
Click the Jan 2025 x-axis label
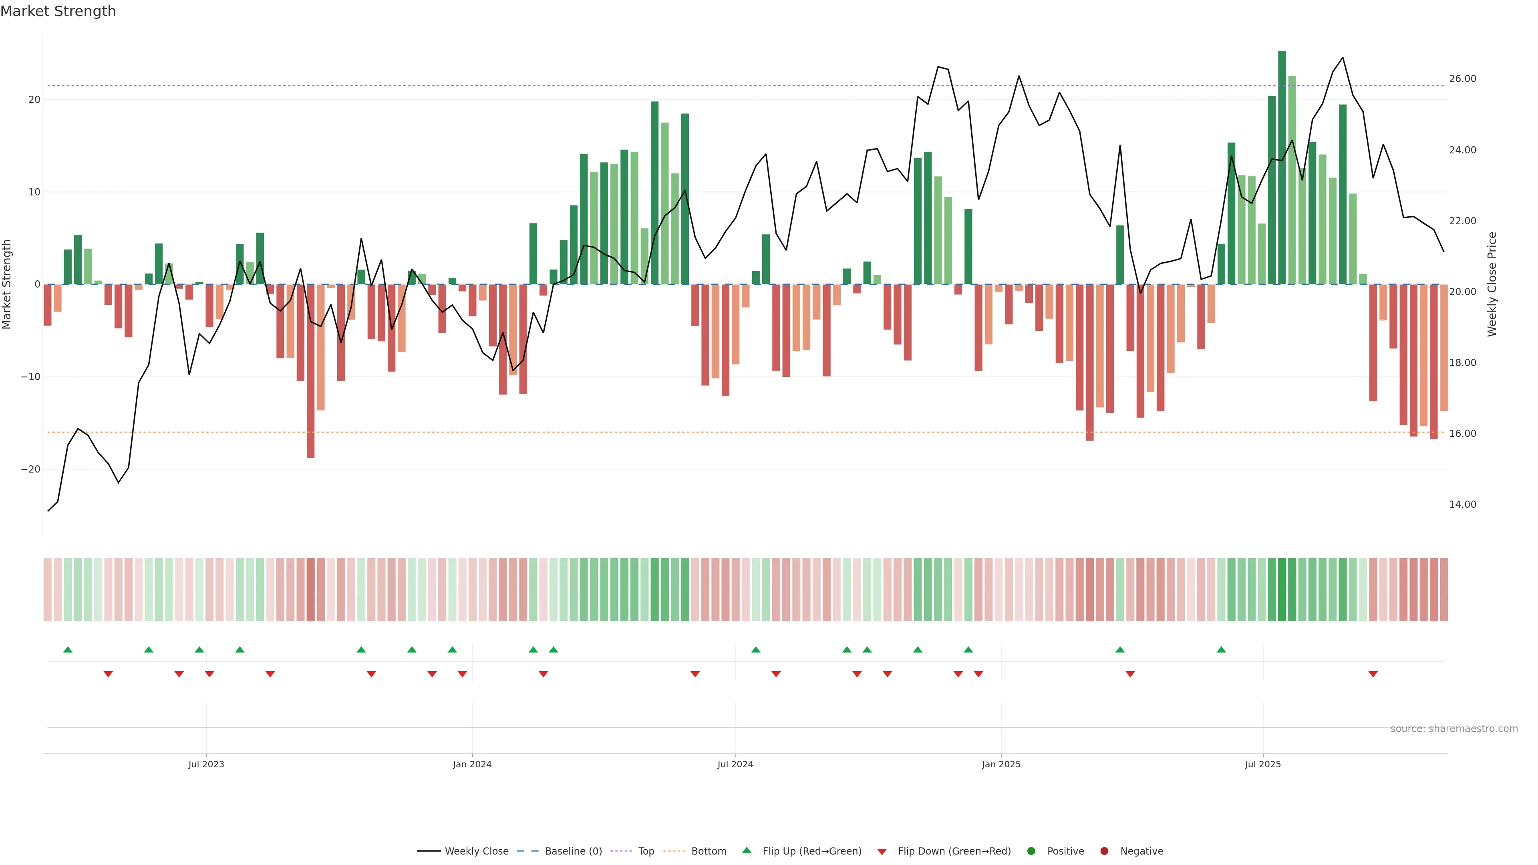[x=1001, y=764]
